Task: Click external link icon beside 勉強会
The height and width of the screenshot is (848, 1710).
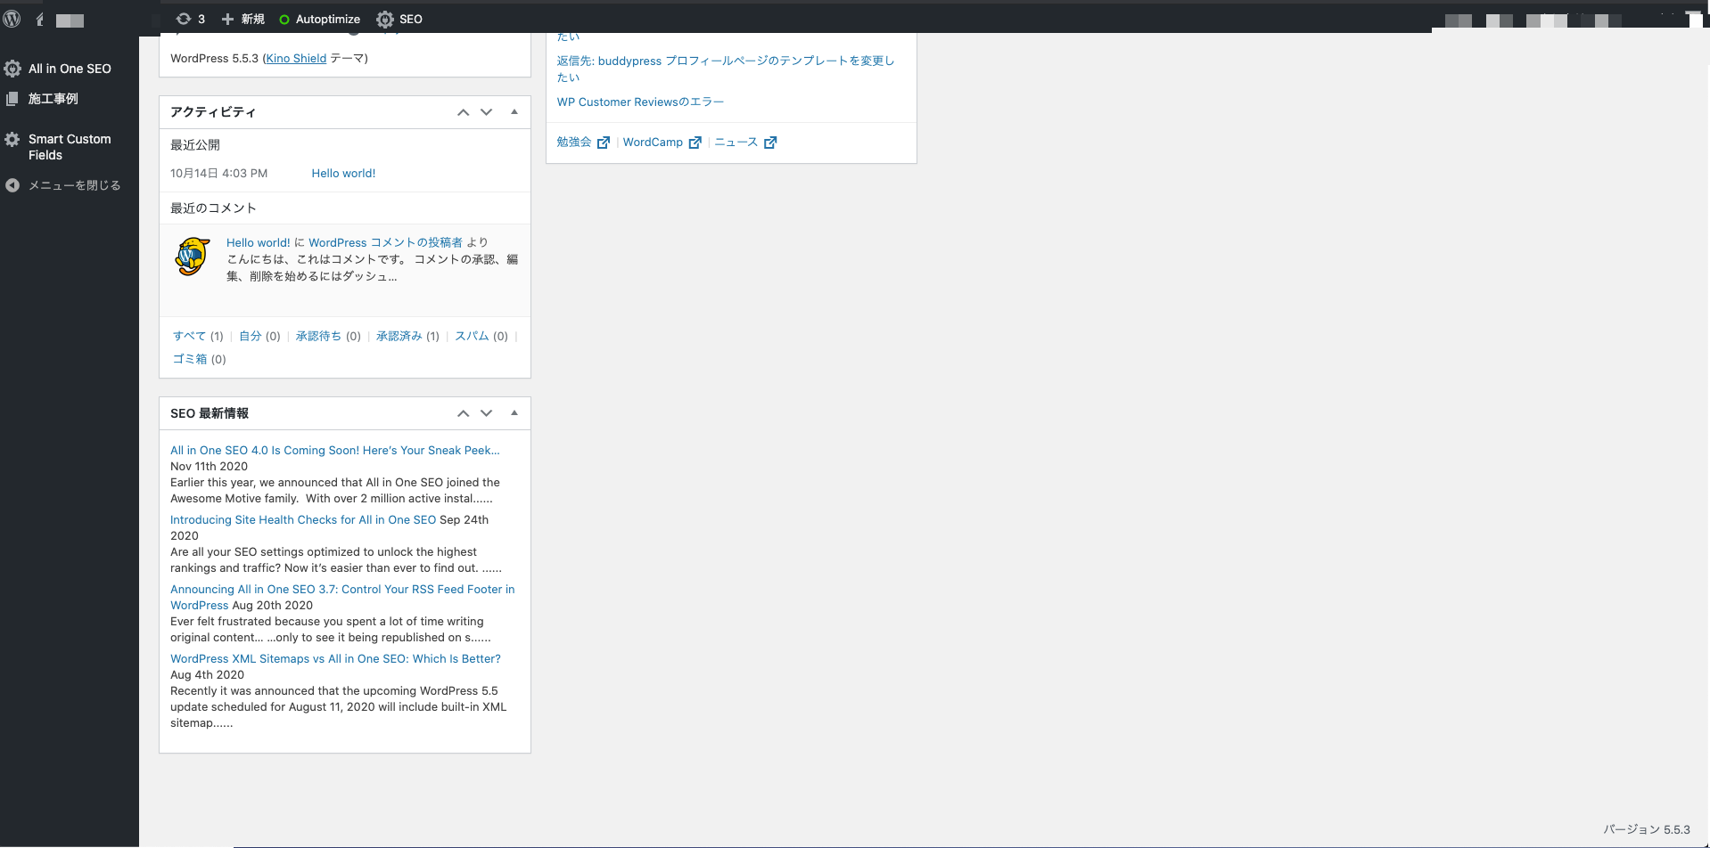Action: 604,143
